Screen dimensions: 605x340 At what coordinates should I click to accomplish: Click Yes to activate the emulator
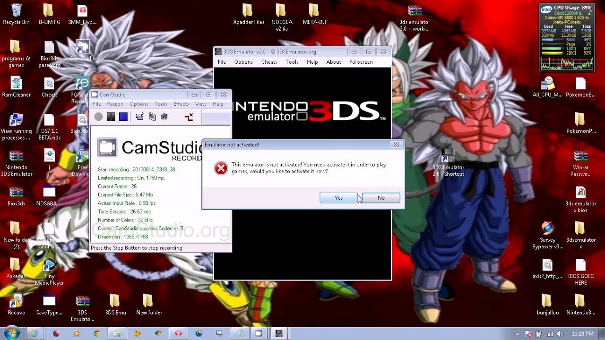[x=338, y=198]
